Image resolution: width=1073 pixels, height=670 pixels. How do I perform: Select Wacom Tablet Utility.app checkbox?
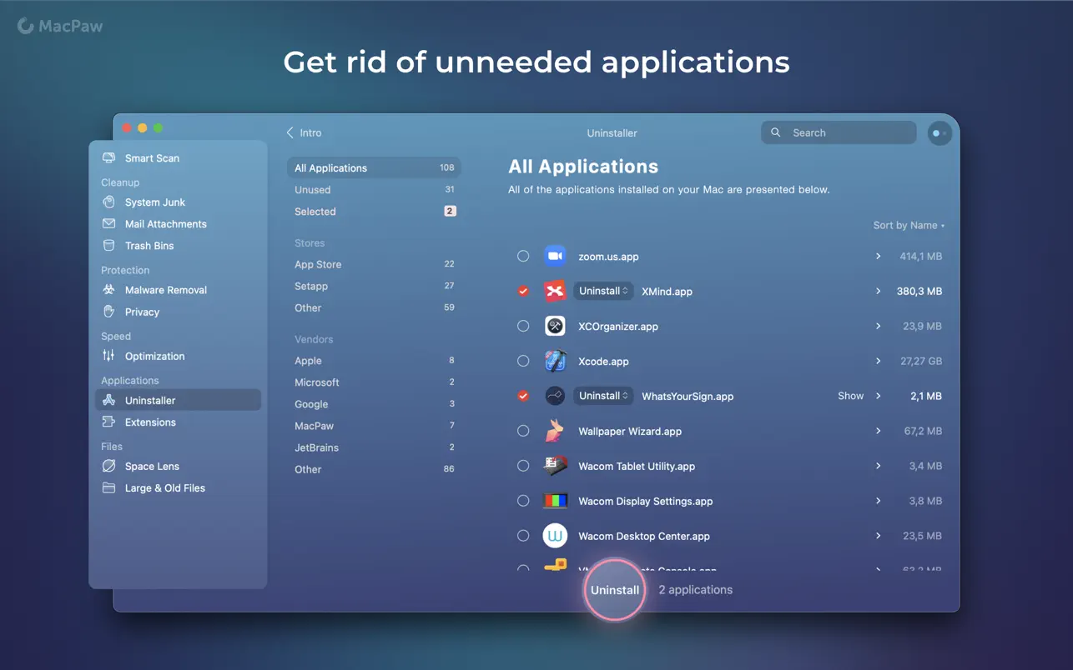(x=523, y=466)
